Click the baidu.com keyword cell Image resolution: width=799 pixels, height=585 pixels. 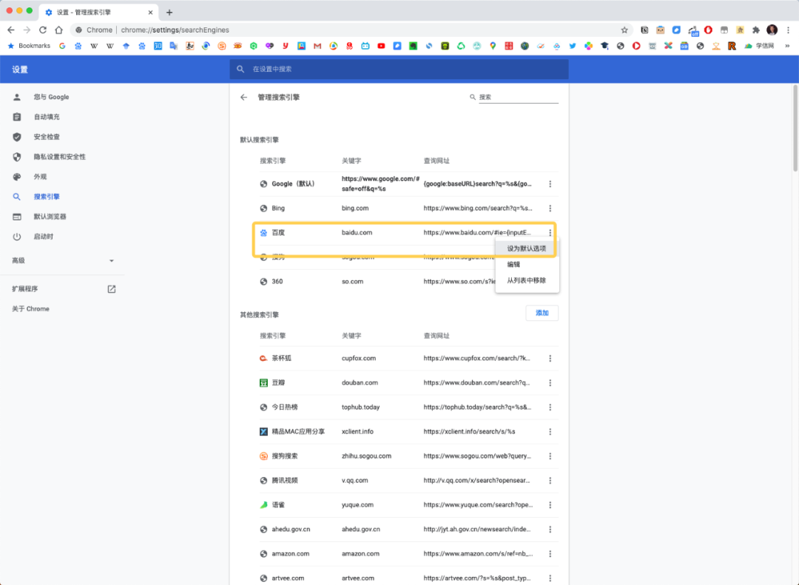[357, 233]
